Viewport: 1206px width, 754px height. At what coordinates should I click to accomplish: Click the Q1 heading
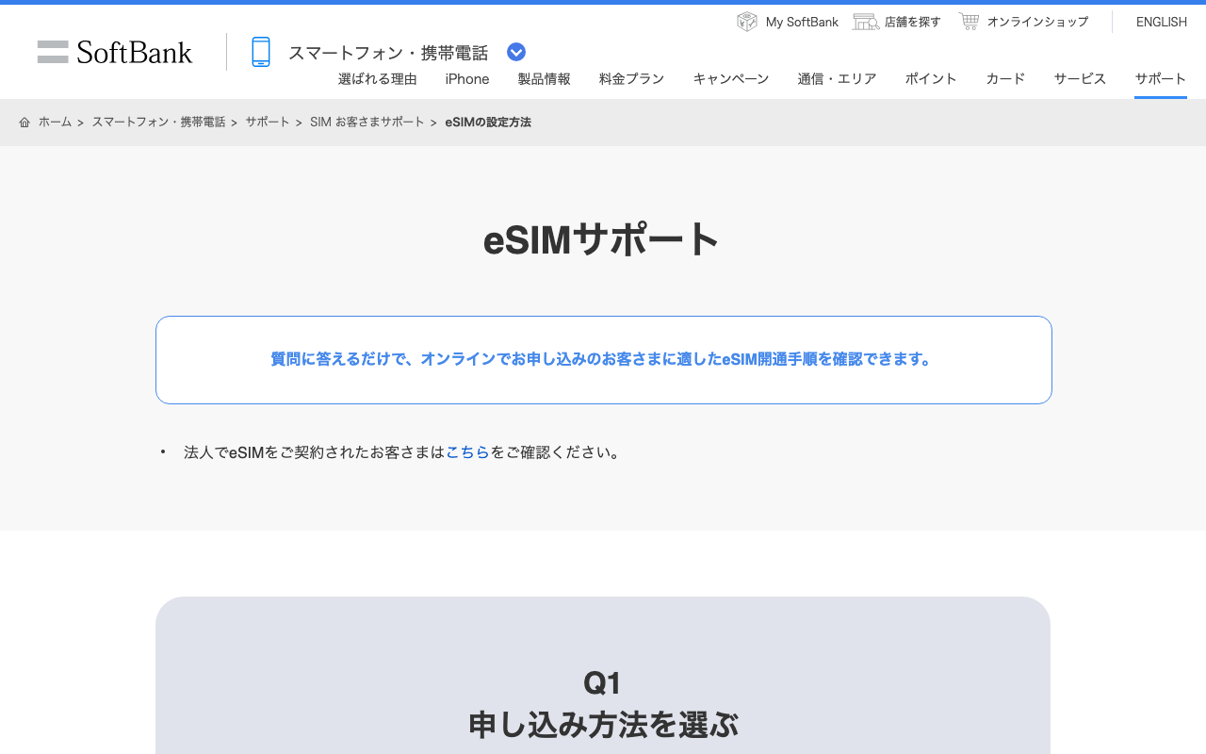pos(603,682)
